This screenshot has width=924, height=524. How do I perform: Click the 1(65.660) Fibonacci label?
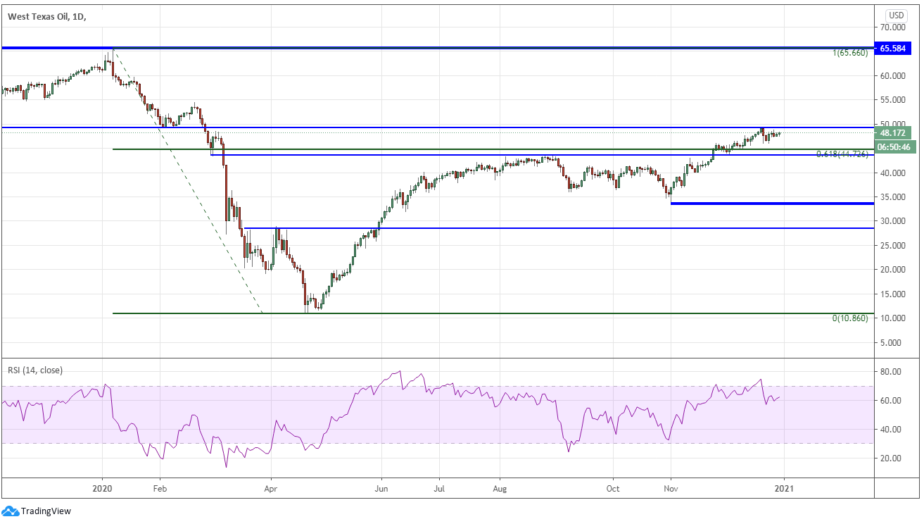(x=850, y=54)
